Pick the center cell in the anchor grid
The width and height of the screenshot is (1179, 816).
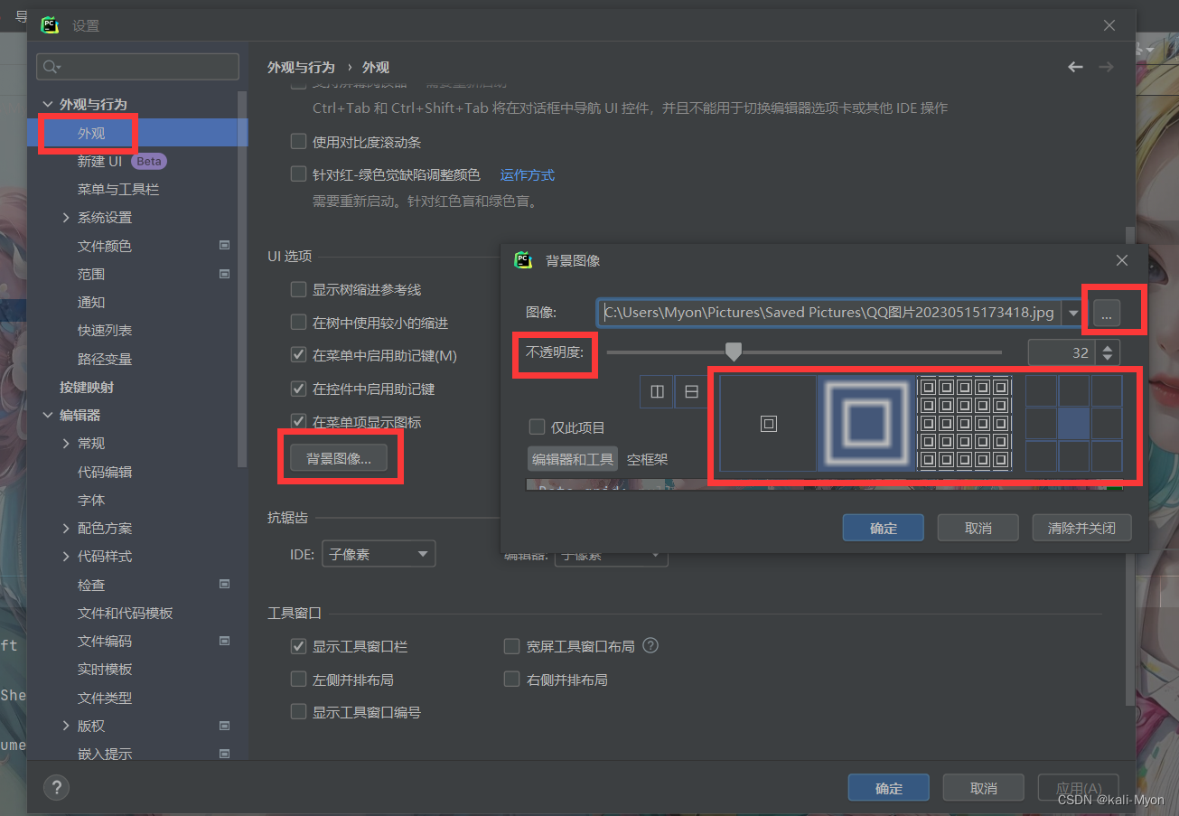(1073, 423)
